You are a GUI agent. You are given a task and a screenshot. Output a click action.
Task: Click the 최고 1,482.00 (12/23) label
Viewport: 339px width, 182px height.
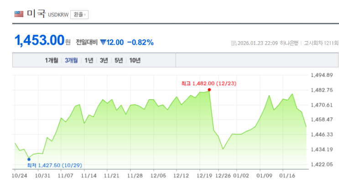pos(209,83)
